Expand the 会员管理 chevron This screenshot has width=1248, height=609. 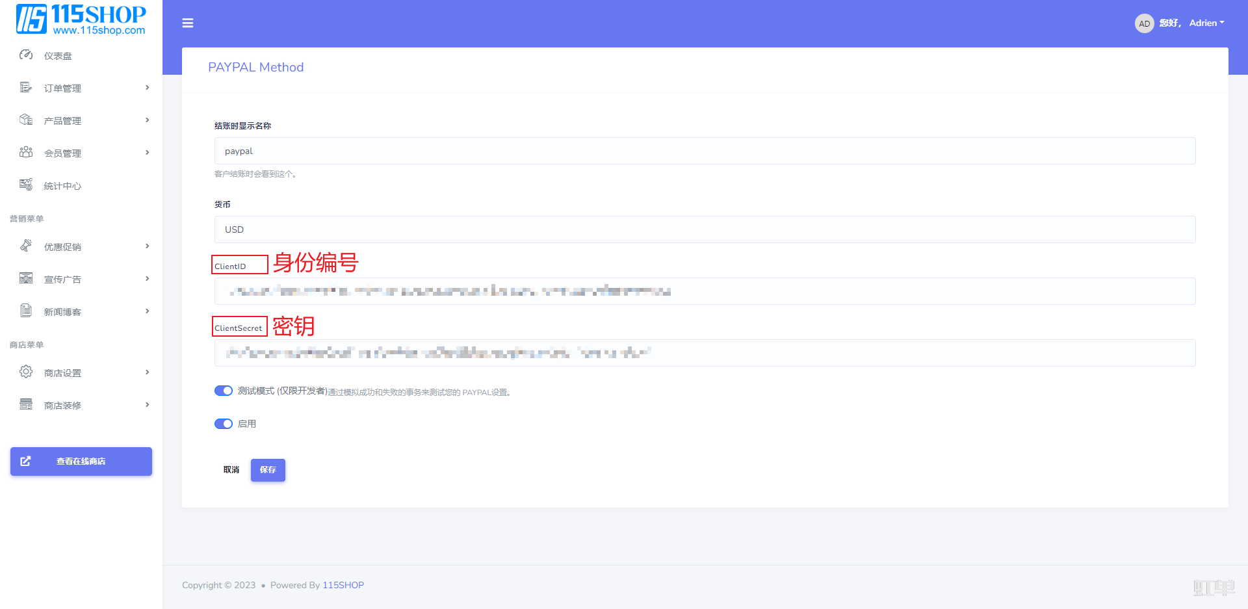[148, 153]
